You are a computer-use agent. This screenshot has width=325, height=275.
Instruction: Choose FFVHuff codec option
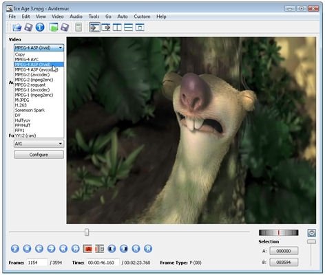point(39,125)
